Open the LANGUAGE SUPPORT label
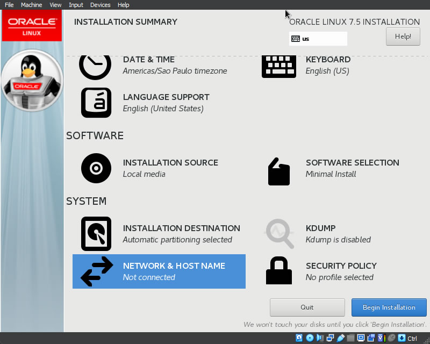 coord(166,97)
